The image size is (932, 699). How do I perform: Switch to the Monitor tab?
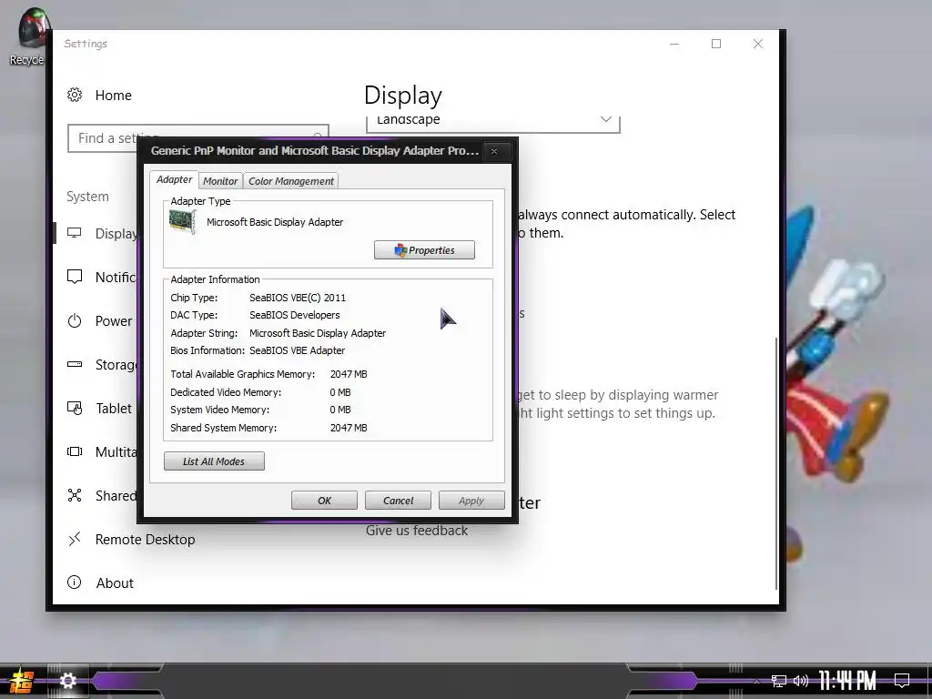[x=220, y=181]
